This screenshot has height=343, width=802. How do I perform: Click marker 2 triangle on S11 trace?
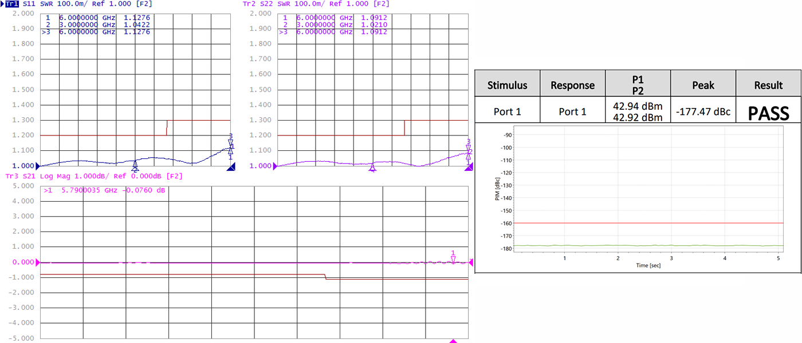pos(135,166)
